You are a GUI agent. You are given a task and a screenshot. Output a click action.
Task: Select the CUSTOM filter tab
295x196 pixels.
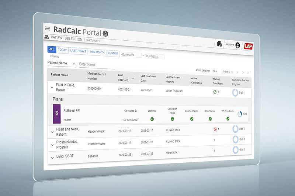click(x=113, y=53)
